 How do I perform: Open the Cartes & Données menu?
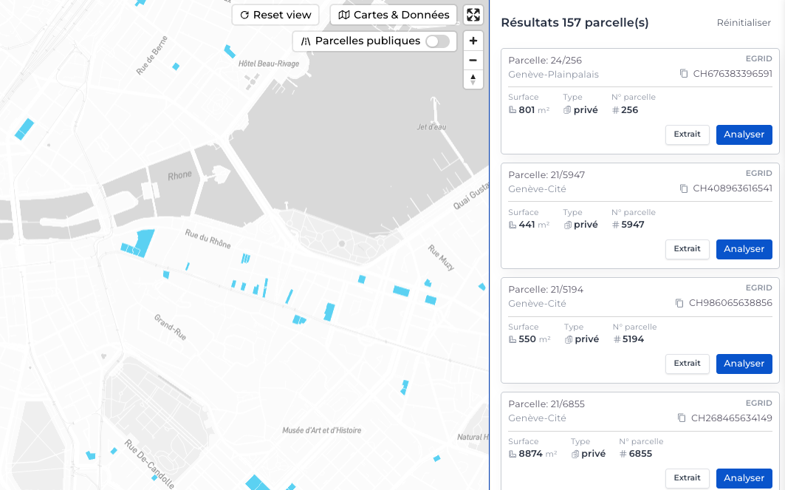[393, 15]
